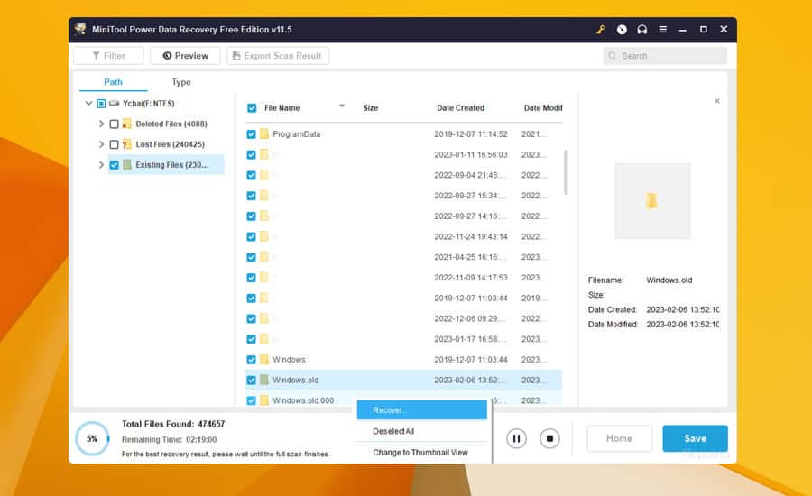Check the Lost Files checkbox
812x496 pixels.
[x=114, y=144]
